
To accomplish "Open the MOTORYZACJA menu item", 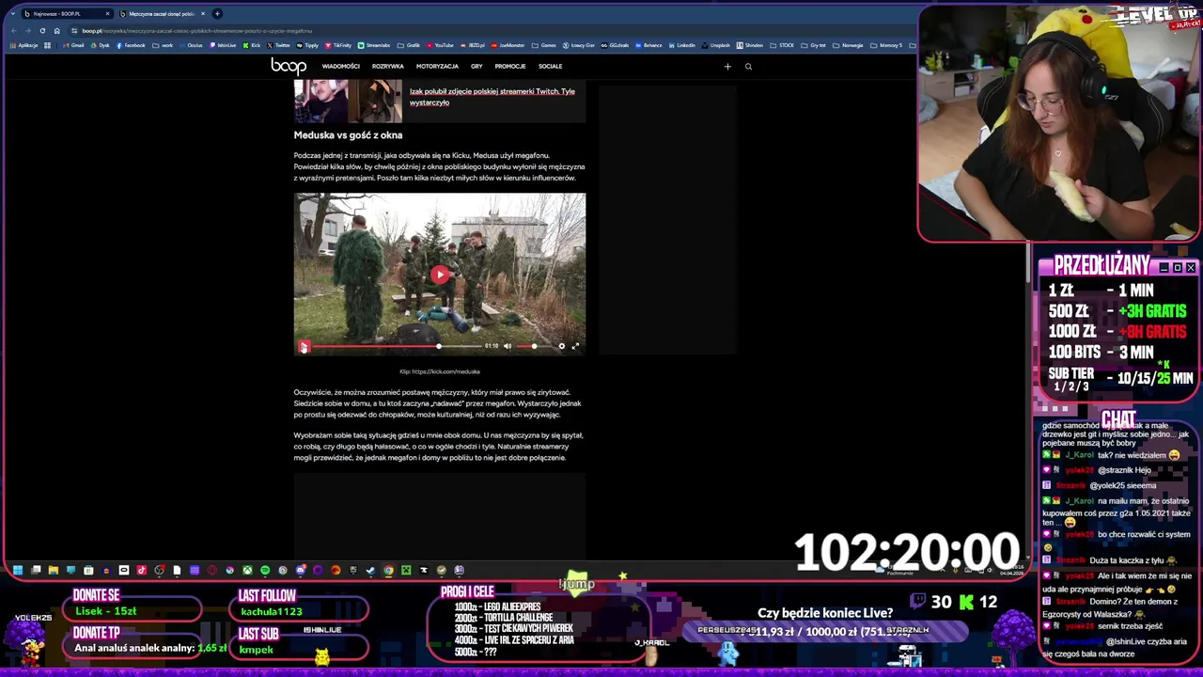I will point(437,66).
